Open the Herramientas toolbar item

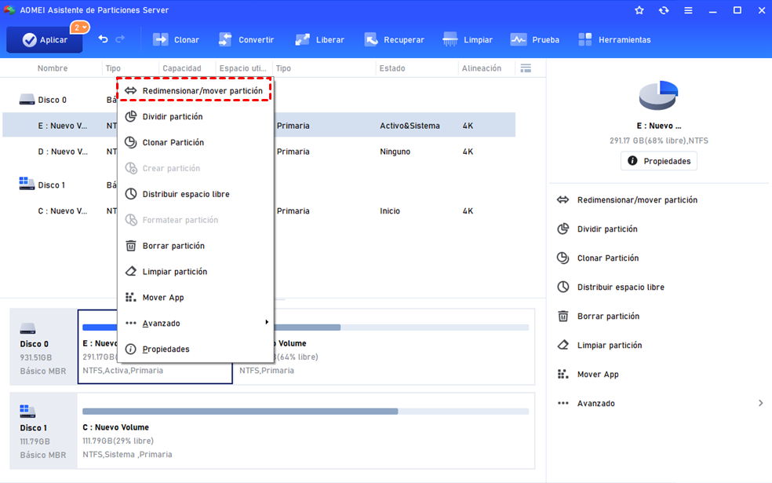coord(614,40)
